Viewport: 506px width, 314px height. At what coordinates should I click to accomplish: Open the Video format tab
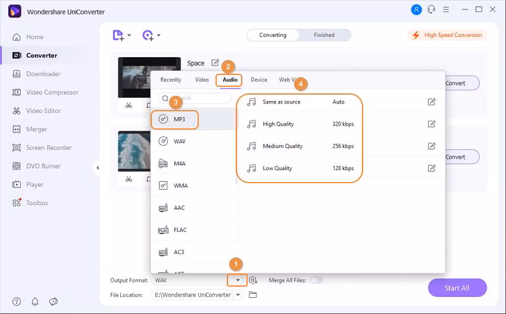pyautogui.click(x=202, y=80)
